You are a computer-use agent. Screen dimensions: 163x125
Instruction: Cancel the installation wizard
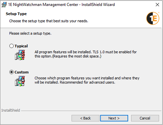coord(145,118)
